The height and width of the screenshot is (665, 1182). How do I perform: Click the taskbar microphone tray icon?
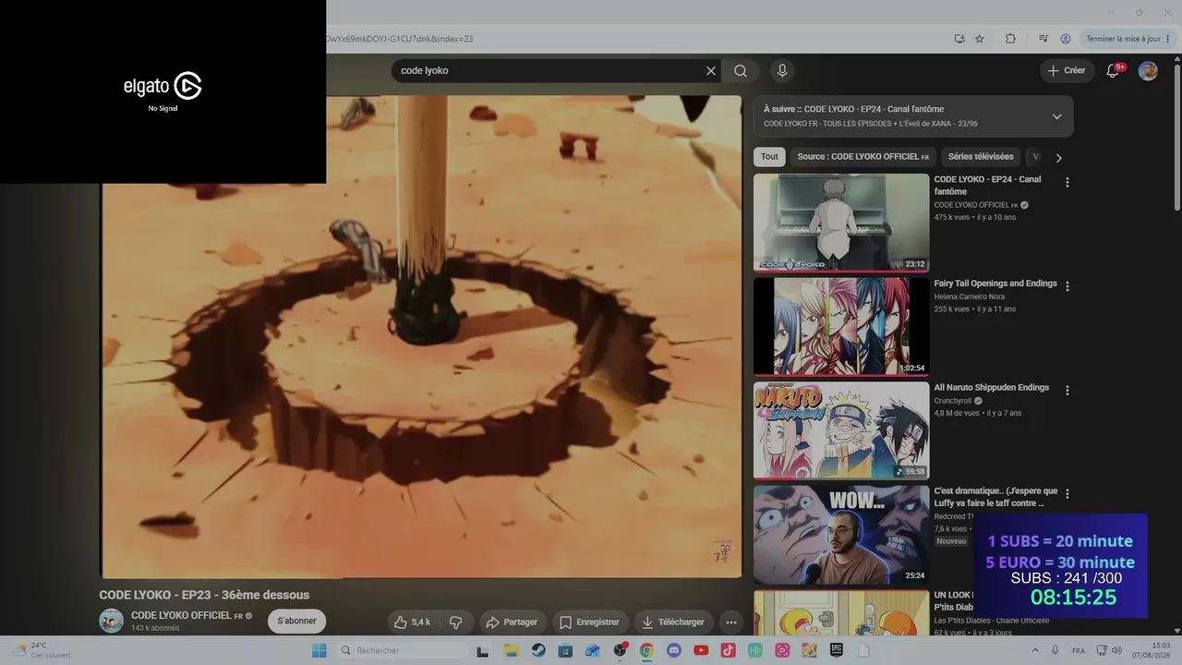tap(1055, 650)
